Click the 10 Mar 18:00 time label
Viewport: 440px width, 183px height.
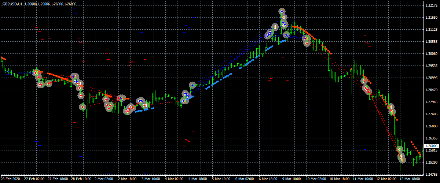(x=340, y=179)
